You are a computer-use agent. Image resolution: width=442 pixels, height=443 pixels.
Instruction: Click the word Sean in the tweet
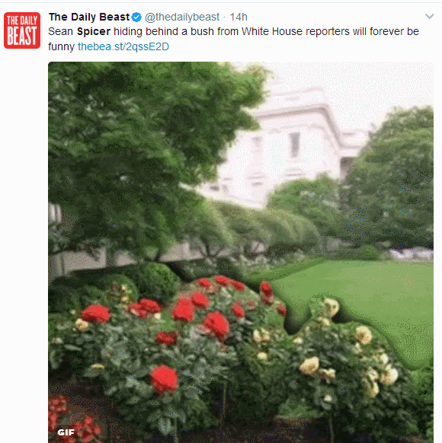click(60, 32)
